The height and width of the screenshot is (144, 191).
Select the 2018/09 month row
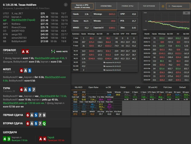tap(166, 80)
